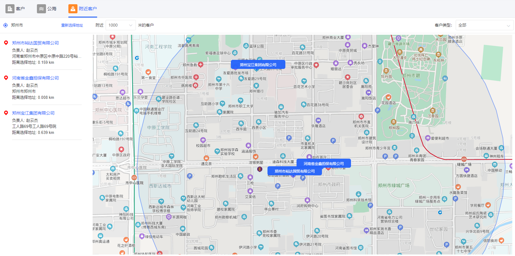Image resolution: width=515 pixels, height=256 pixels.
Task: Click the 第一食堂 restaurant icon on map
Action: 148,72
